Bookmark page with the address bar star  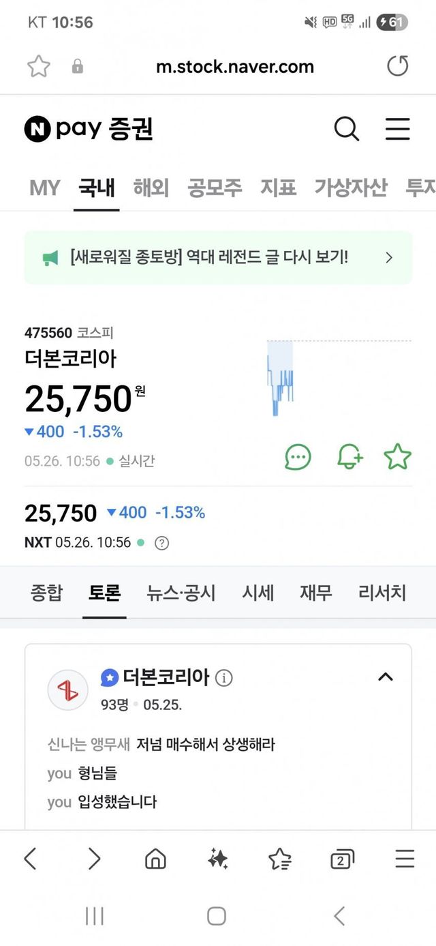[39, 66]
